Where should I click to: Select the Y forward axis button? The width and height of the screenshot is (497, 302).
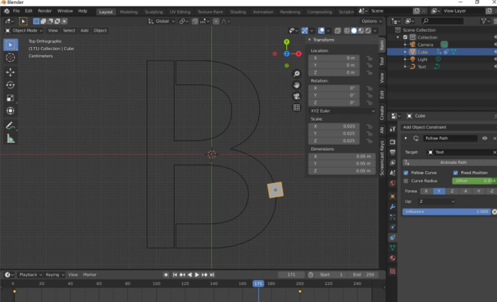click(x=439, y=191)
